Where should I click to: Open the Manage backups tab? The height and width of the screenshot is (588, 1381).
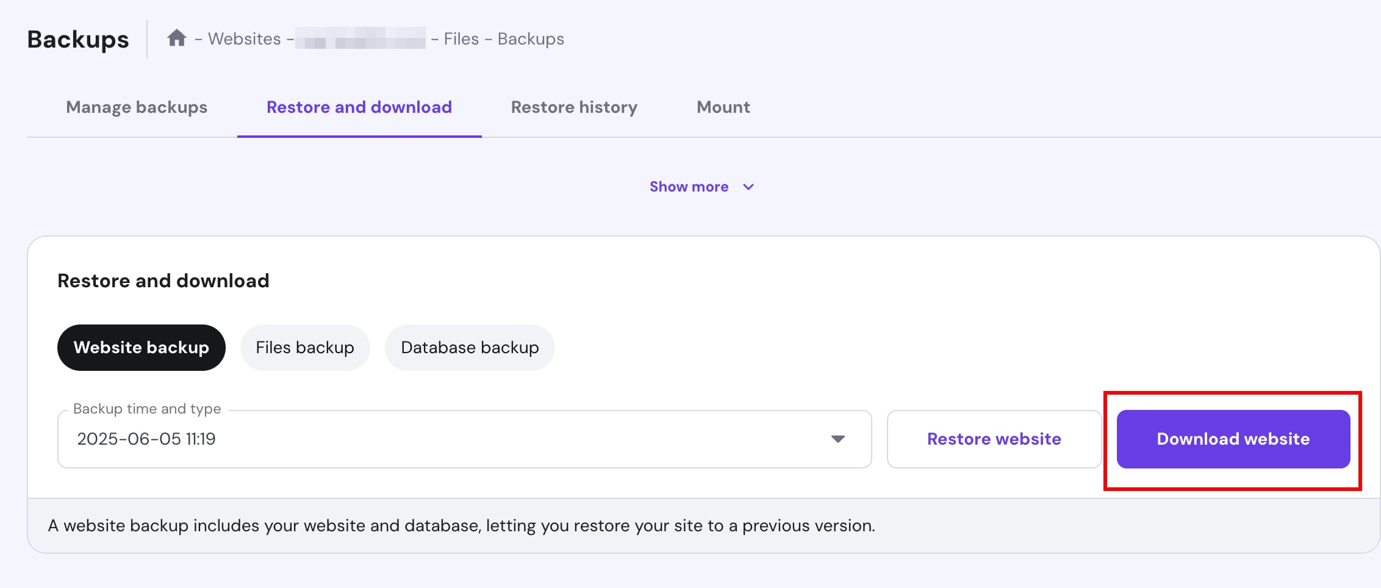point(137,107)
